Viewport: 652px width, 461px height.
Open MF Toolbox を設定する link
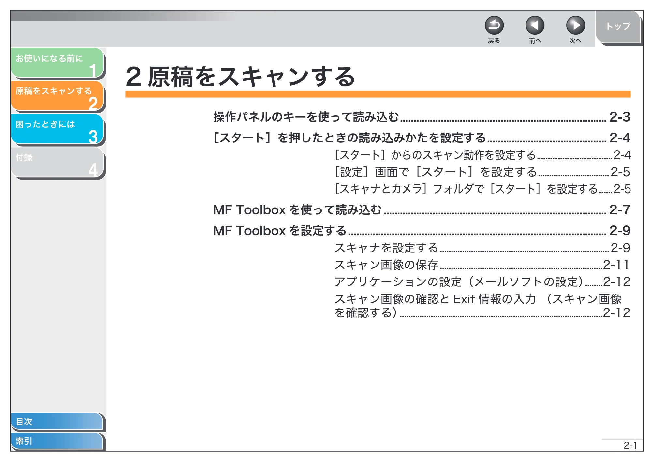422,231
